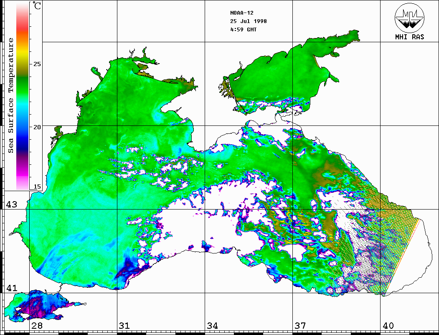Click the °C unit label on color scale
The width and height of the screenshot is (439, 335).
tap(36, 5)
